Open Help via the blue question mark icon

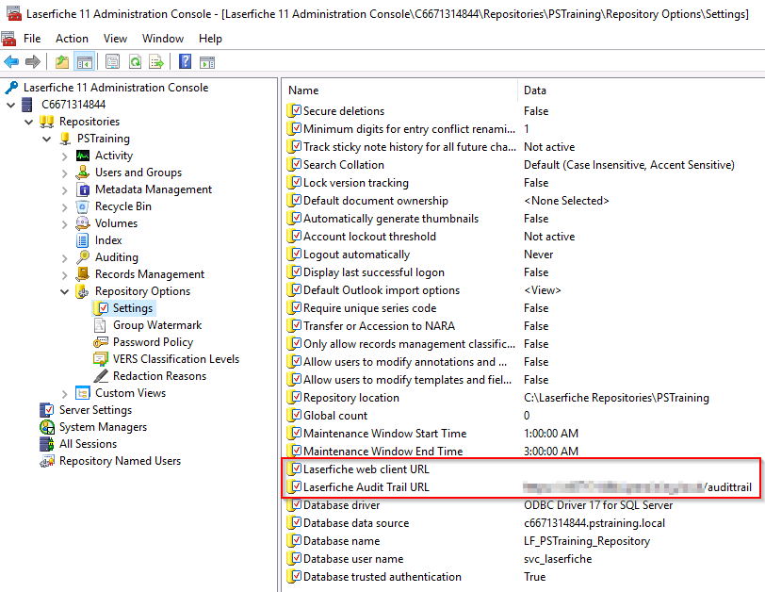pyautogui.click(x=186, y=62)
